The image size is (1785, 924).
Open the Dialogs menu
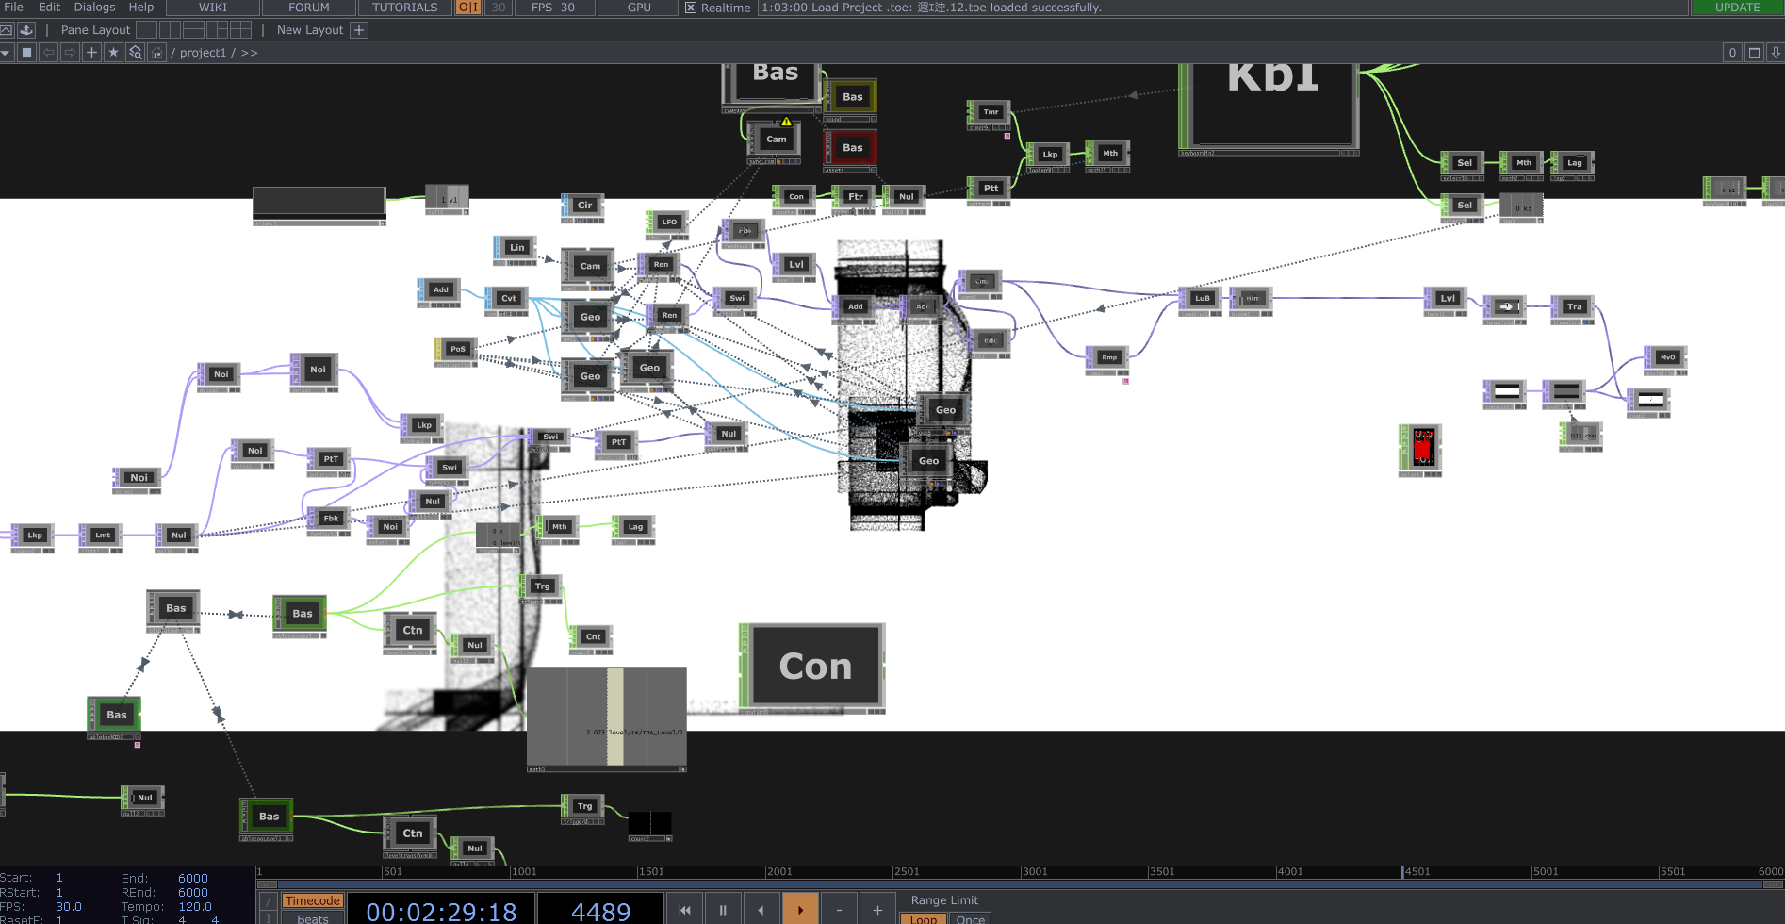[93, 8]
